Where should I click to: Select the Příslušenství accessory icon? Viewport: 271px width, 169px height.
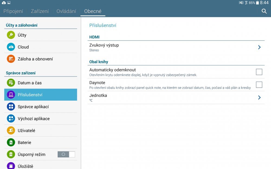tap(11, 94)
